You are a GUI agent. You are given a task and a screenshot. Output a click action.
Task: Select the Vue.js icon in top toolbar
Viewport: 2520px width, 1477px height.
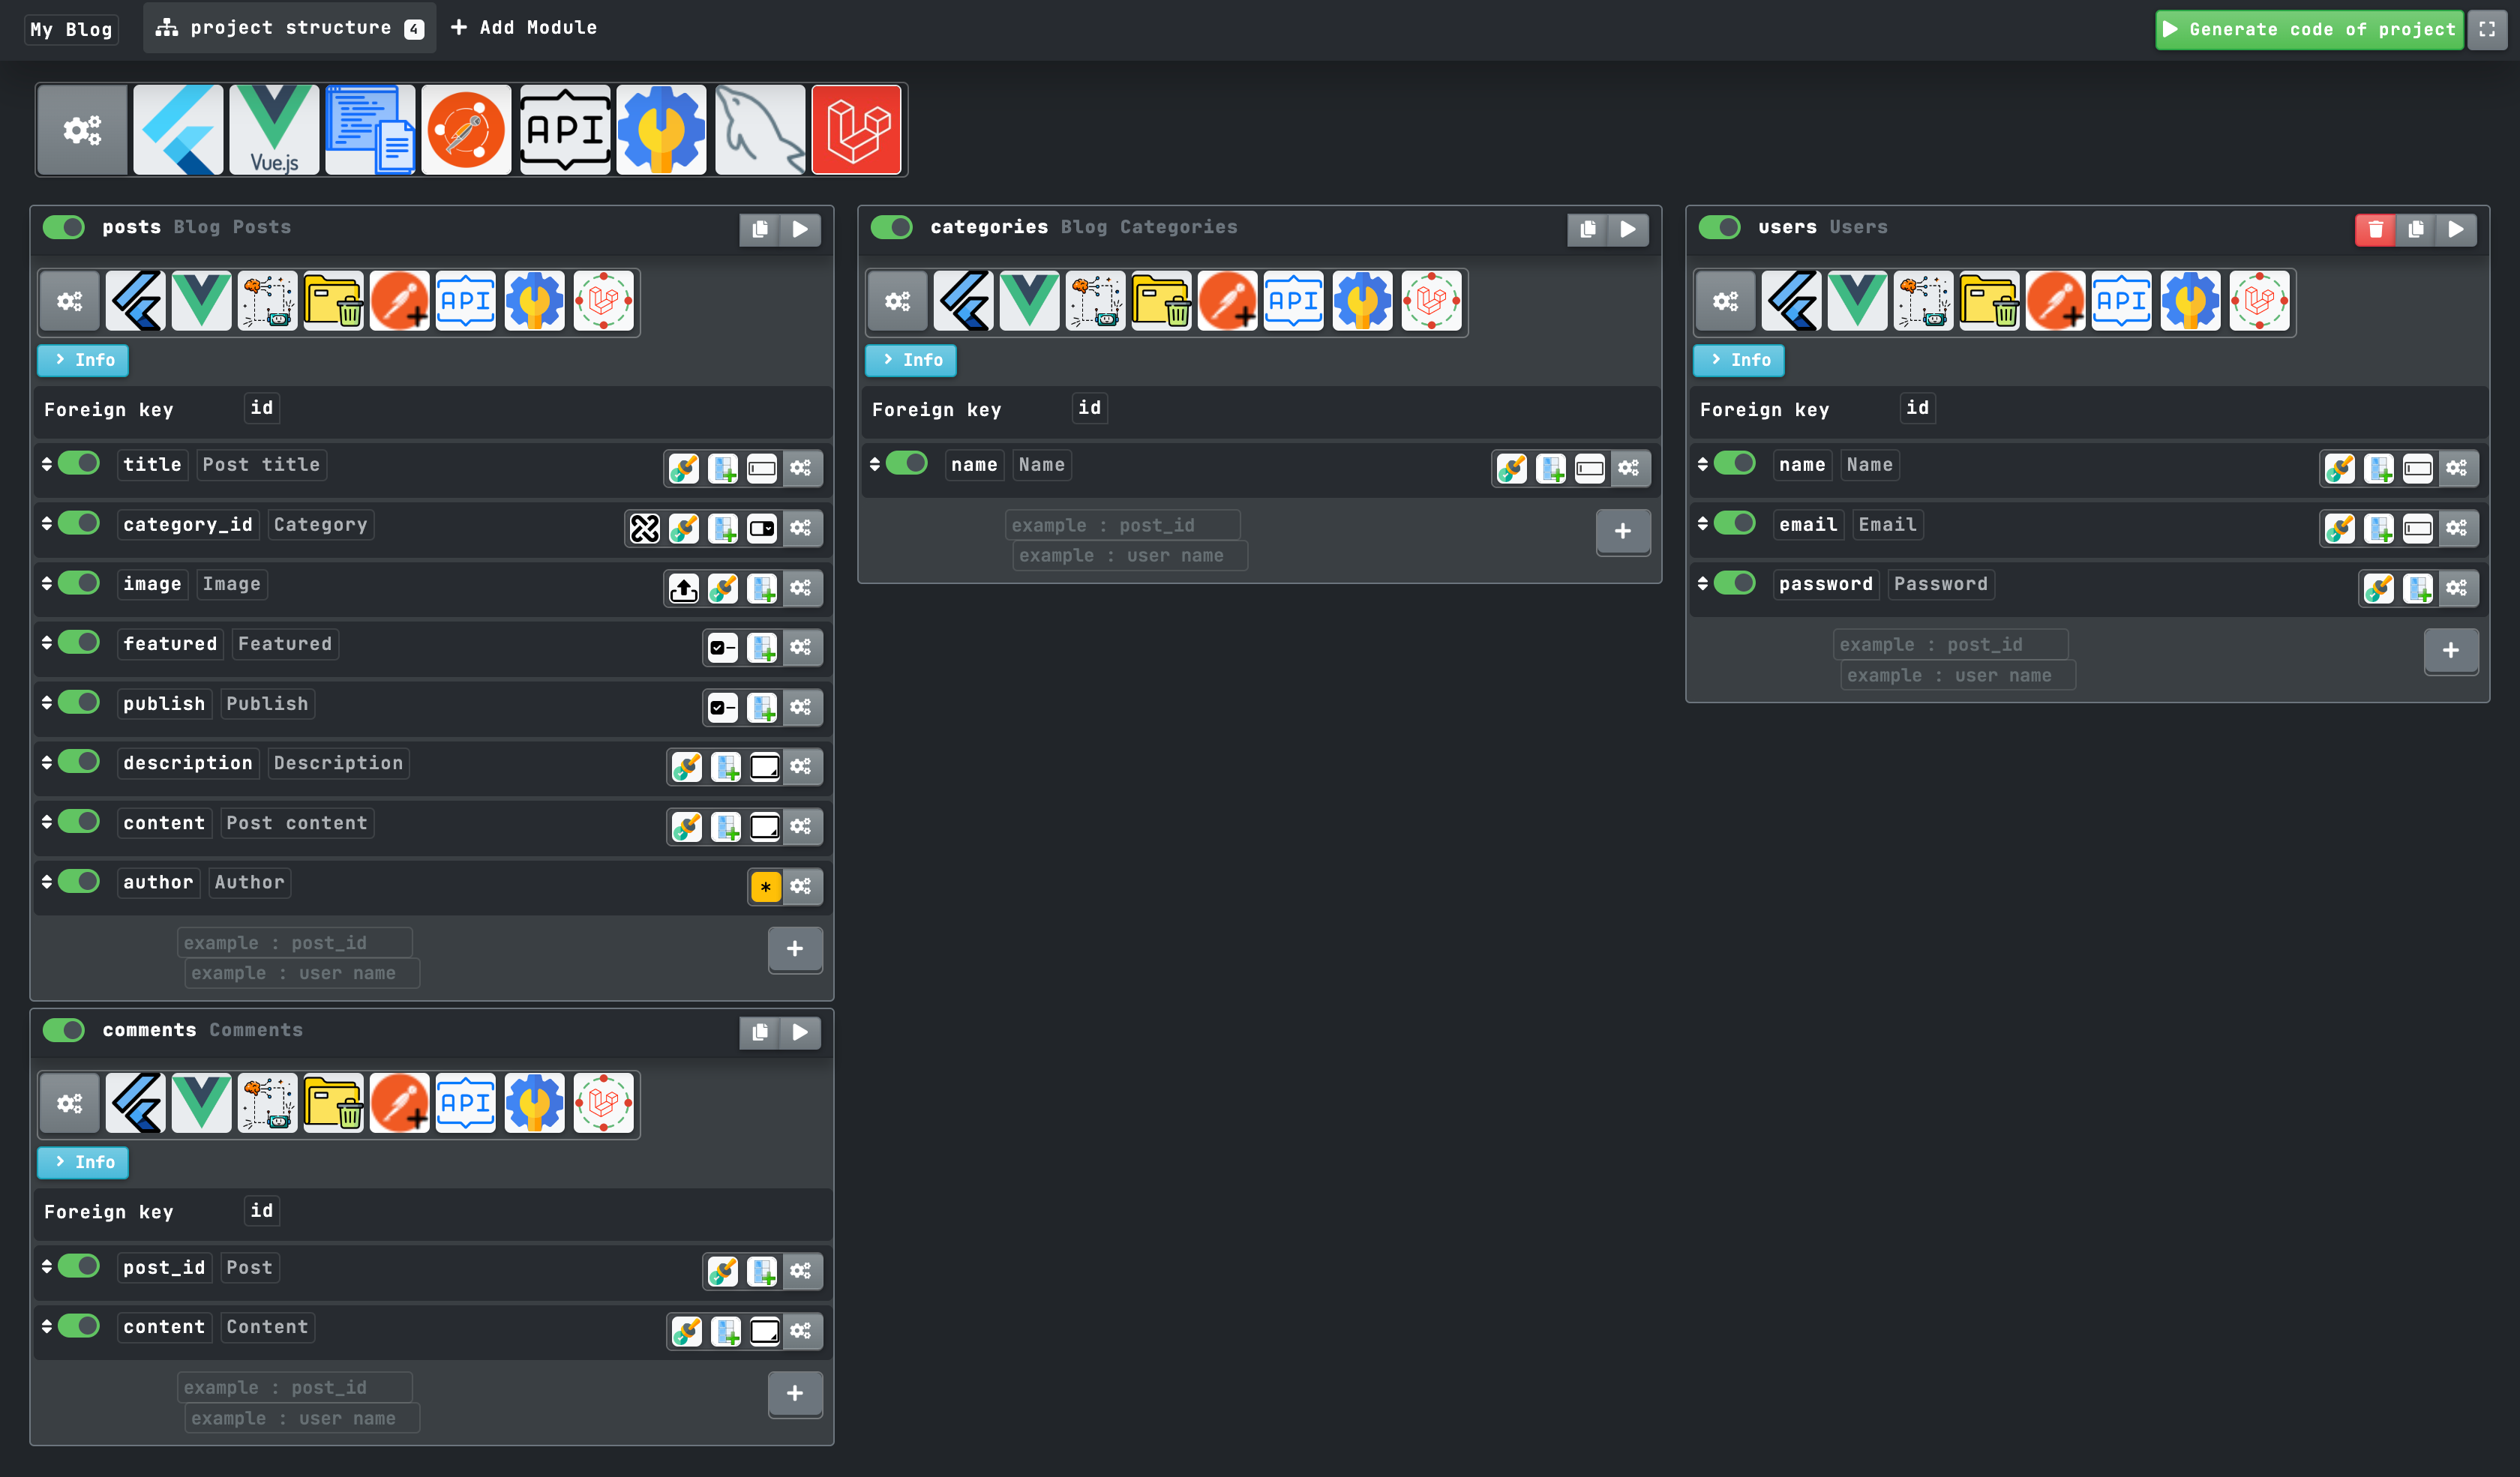(x=274, y=130)
